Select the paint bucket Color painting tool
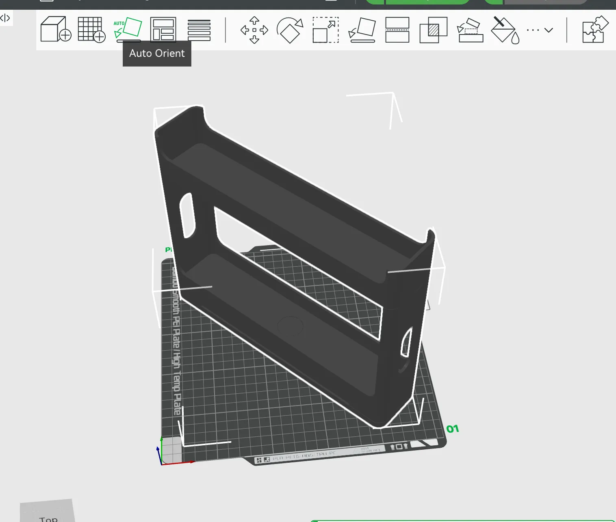 (x=505, y=30)
